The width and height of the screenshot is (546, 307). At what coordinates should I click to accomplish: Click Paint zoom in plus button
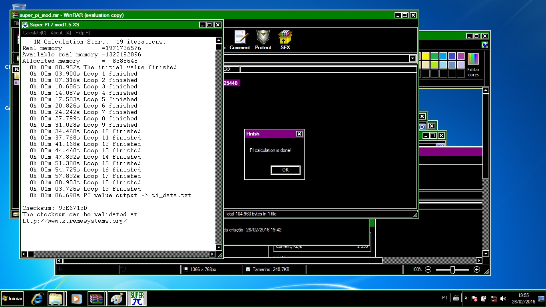pyautogui.click(x=477, y=269)
